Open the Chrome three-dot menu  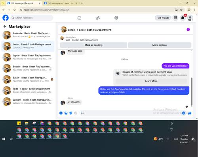click(194, 10)
